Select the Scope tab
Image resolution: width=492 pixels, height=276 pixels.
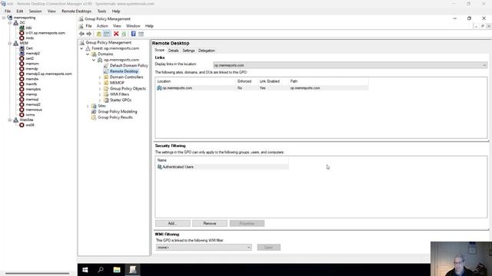(x=159, y=51)
